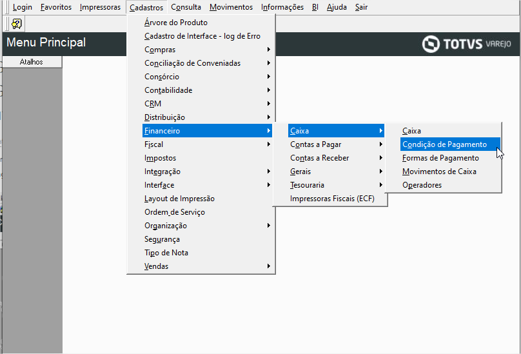Open the Login menu
This screenshot has width=521, height=354.
(x=23, y=7)
